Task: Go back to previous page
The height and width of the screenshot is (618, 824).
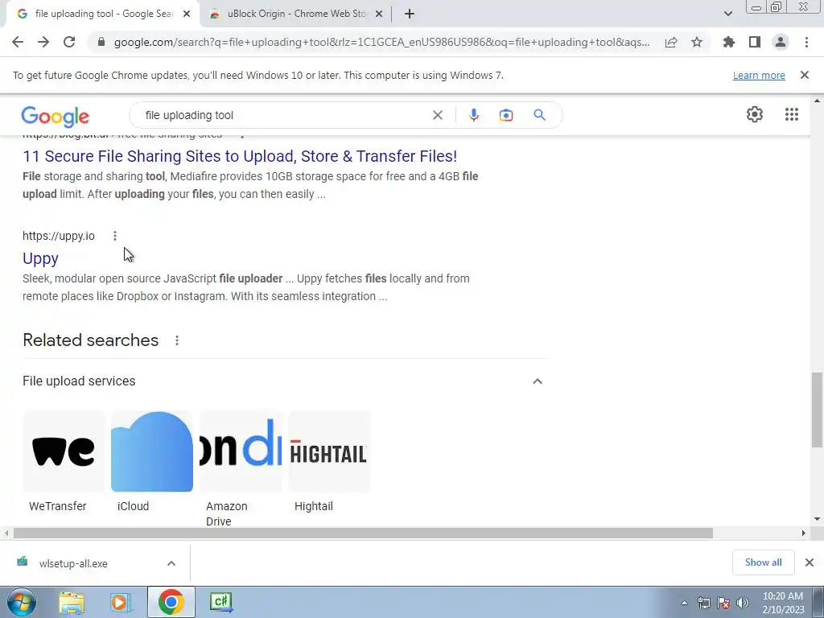Action: pyautogui.click(x=18, y=42)
